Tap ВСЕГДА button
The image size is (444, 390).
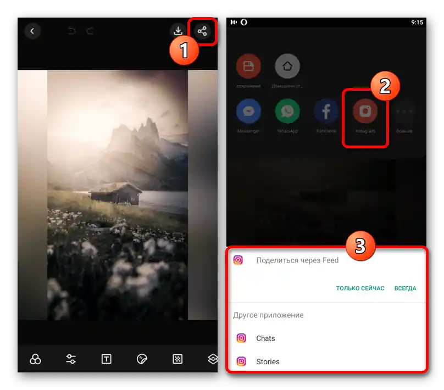click(405, 288)
